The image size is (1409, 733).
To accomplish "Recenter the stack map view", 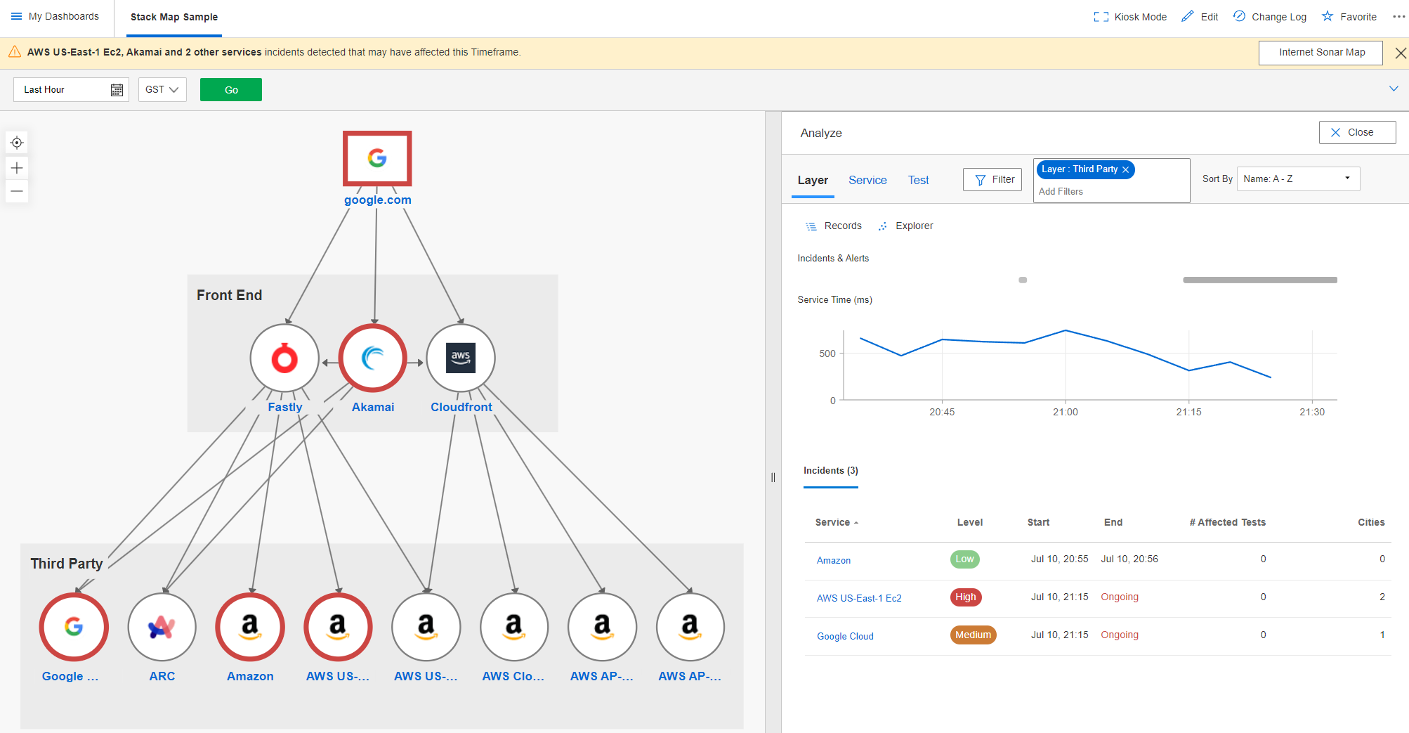I will [17, 143].
